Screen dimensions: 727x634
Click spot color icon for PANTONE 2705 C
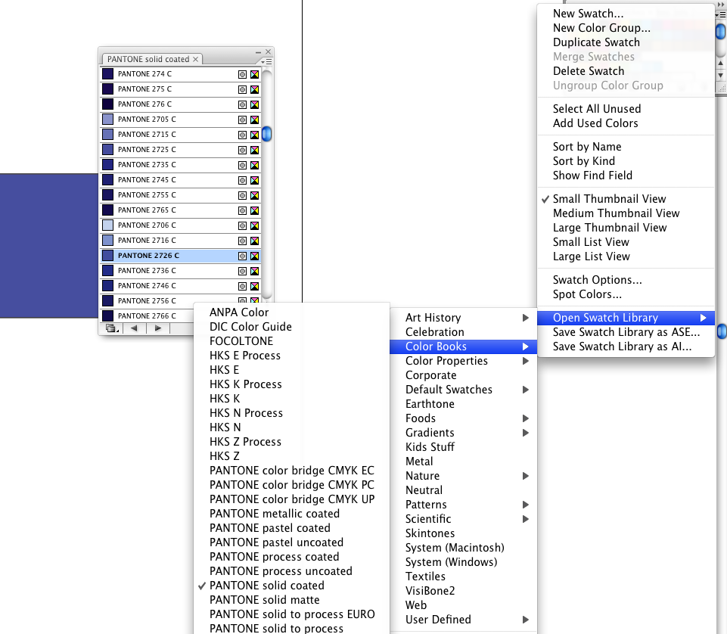(x=242, y=120)
